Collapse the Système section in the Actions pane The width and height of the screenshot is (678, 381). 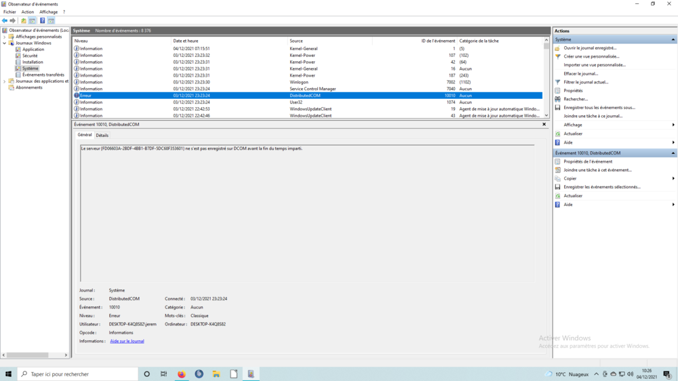click(673, 39)
